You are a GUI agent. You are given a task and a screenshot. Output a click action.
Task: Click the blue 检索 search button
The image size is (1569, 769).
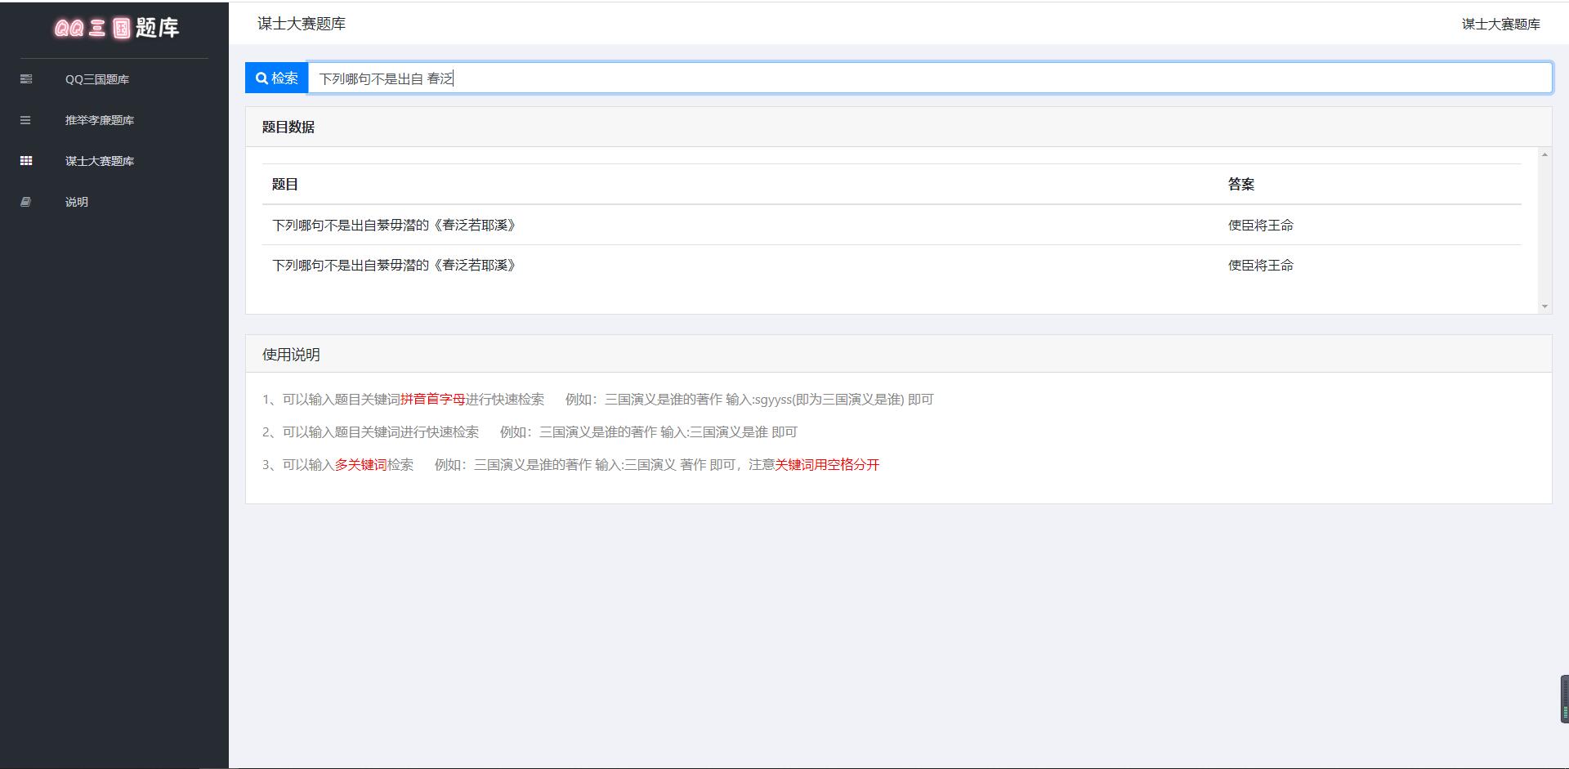(x=277, y=78)
